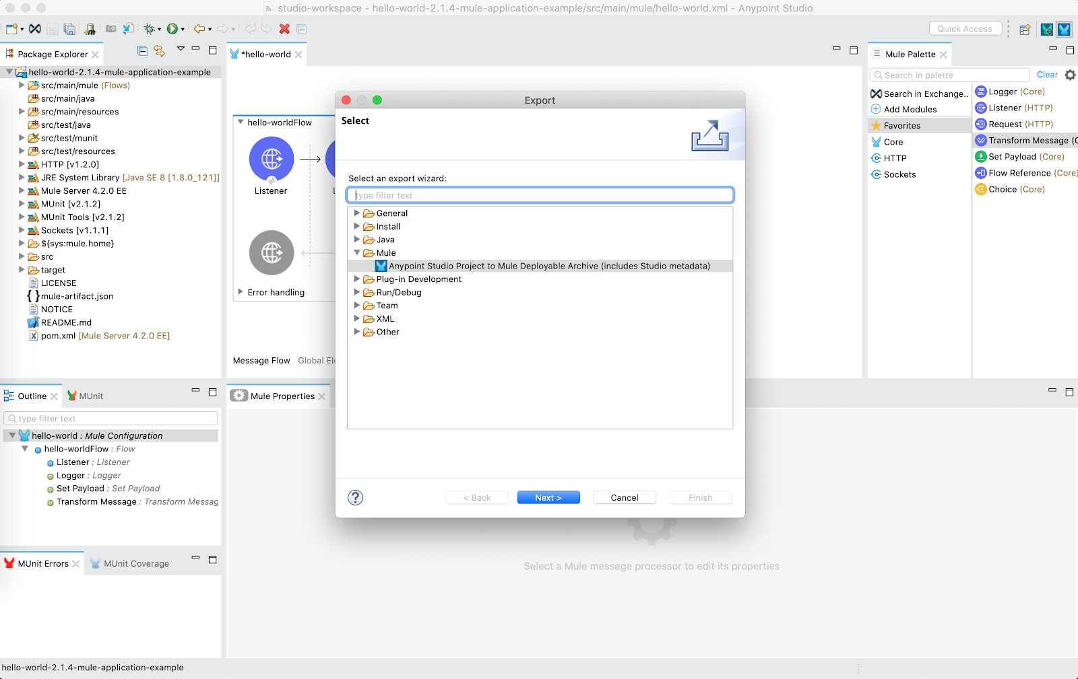Click the gray globe response icon on the canvas

point(272,253)
